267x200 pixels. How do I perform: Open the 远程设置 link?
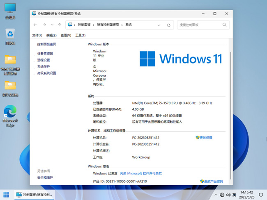(44, 60)
